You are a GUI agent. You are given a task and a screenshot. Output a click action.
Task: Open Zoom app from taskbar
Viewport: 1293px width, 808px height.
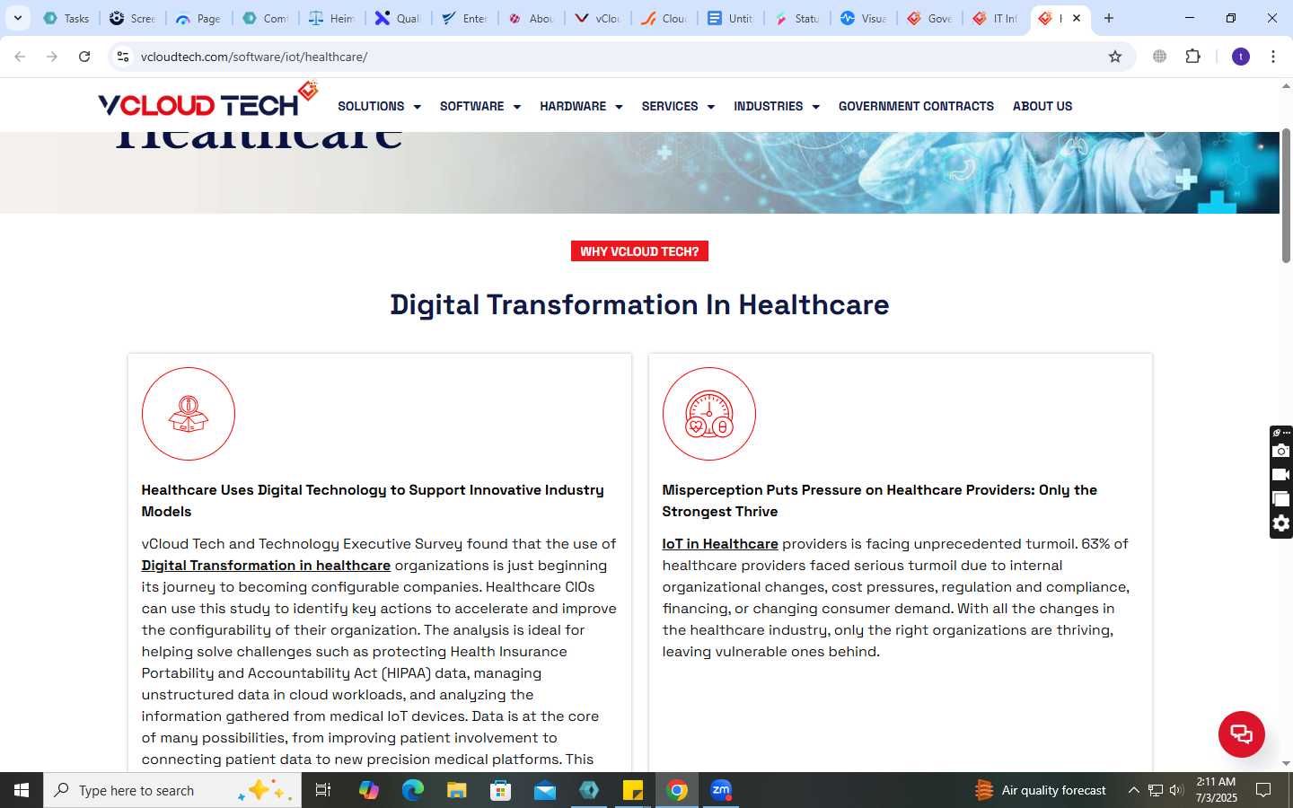point(721,790)
